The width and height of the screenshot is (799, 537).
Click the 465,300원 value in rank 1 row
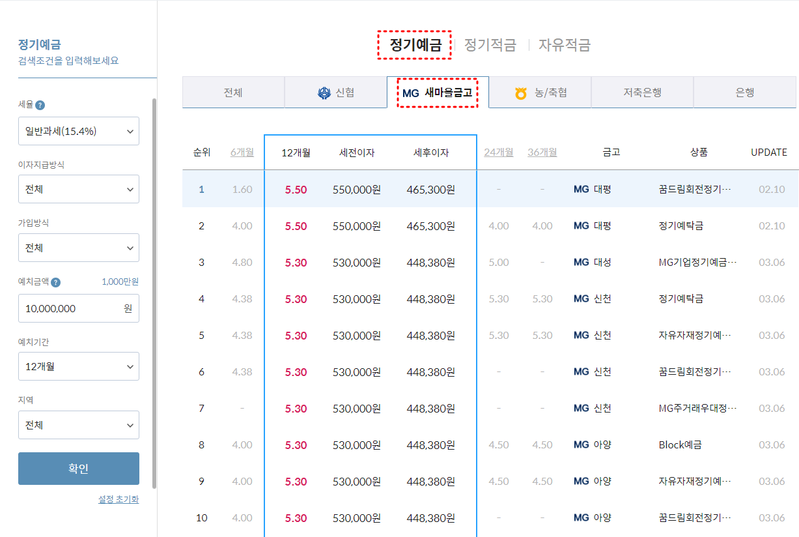click(x=431, y=190)
